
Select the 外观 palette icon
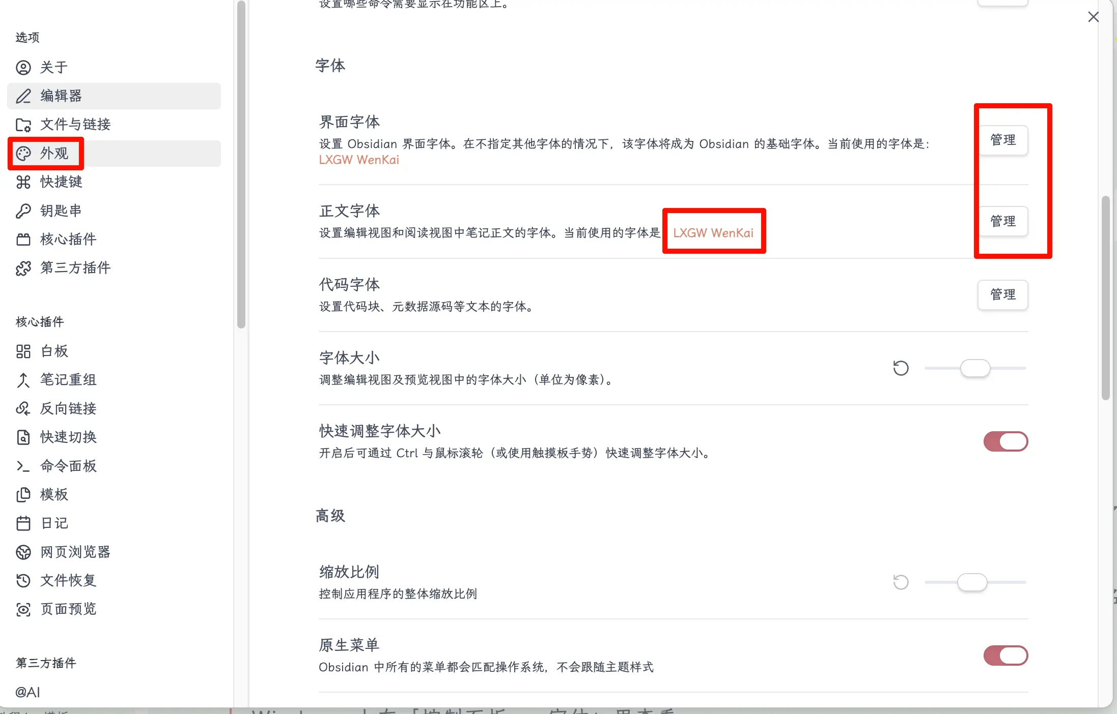pos(23,153)
